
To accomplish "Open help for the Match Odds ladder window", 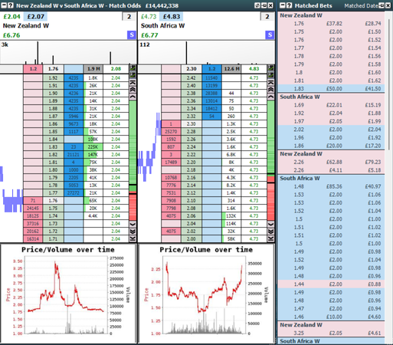I will pos(11,5).
